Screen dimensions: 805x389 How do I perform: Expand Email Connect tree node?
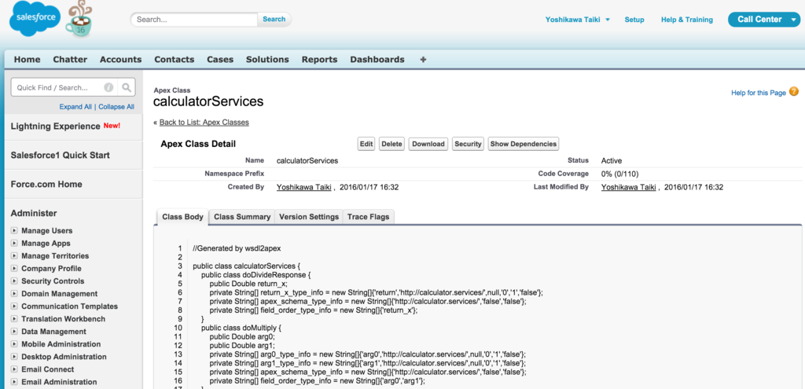(14, 369)
